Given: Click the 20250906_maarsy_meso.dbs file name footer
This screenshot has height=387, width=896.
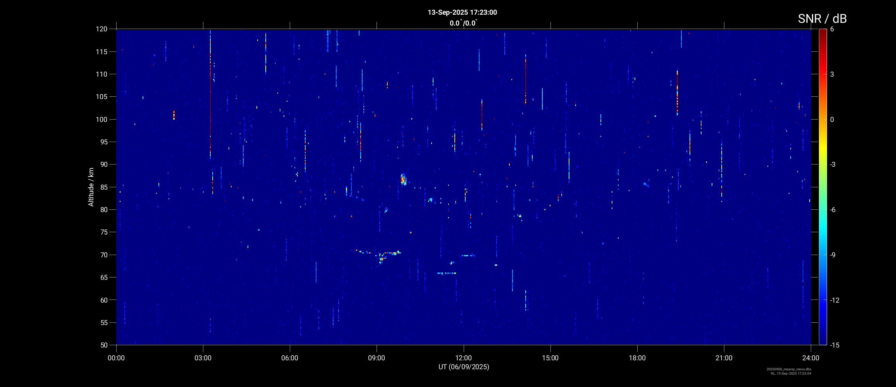Looking at the screenshot, I should click(x=789, y=369).
